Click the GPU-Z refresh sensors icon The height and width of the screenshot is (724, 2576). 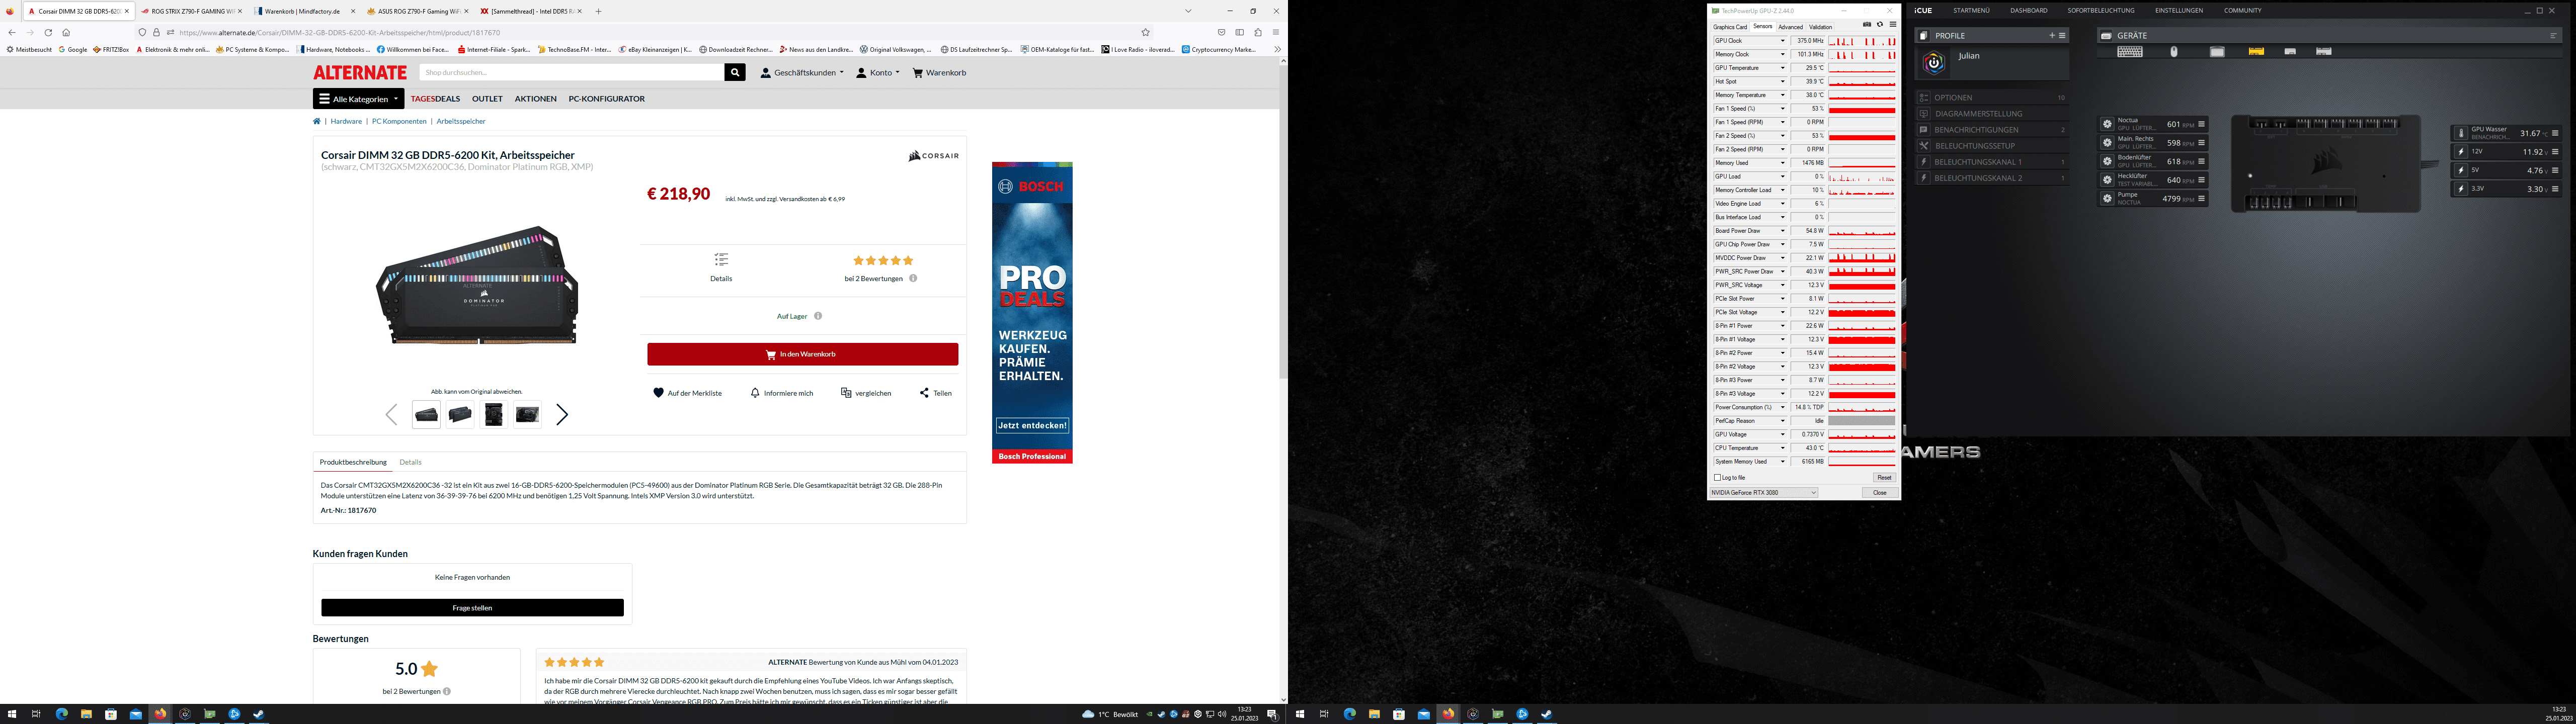[1879, 25]
